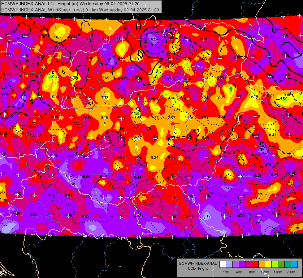
Task: Click the yellow legend swatch
Action: (268, 264)
